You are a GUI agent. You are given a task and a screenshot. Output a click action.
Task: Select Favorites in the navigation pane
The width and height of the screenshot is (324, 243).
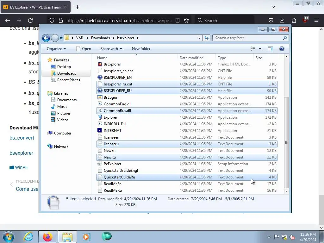(58, 60)
